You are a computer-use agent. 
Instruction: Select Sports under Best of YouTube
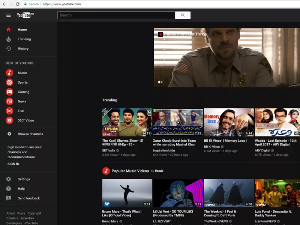point(22,82)
